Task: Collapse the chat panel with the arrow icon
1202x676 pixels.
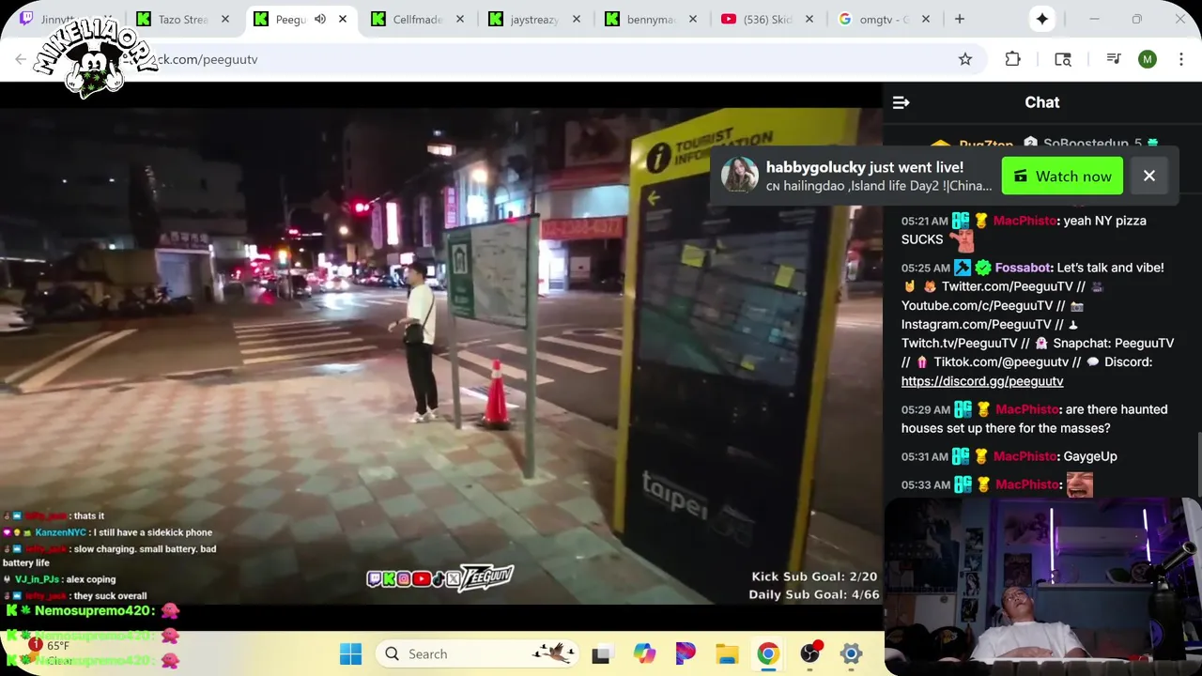Action: coord(901,102)
